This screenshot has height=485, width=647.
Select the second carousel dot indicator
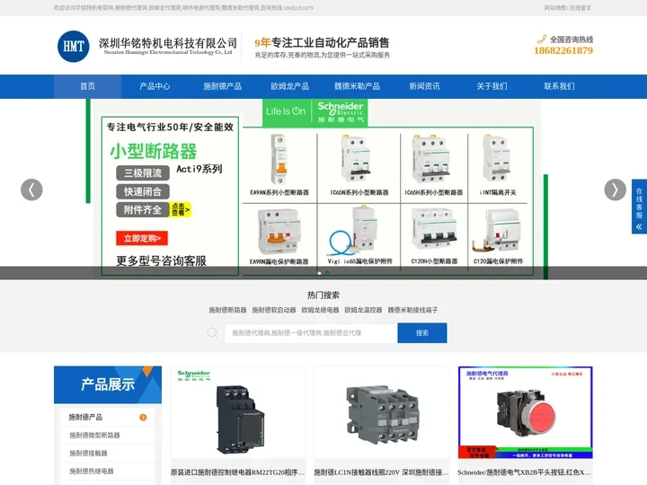pos(328,273)
